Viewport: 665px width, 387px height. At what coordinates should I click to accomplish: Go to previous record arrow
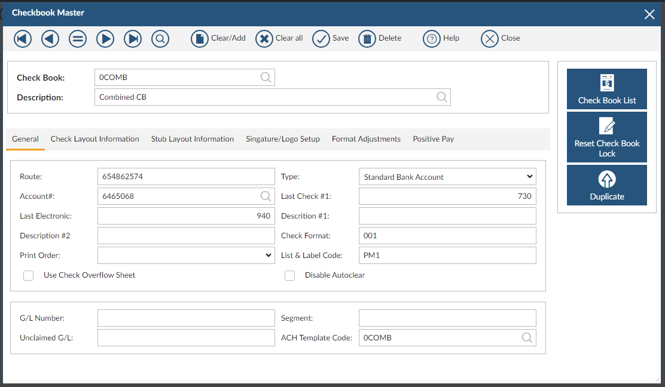pos(50,39)
